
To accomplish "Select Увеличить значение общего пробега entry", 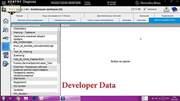I will click(34, 38).
